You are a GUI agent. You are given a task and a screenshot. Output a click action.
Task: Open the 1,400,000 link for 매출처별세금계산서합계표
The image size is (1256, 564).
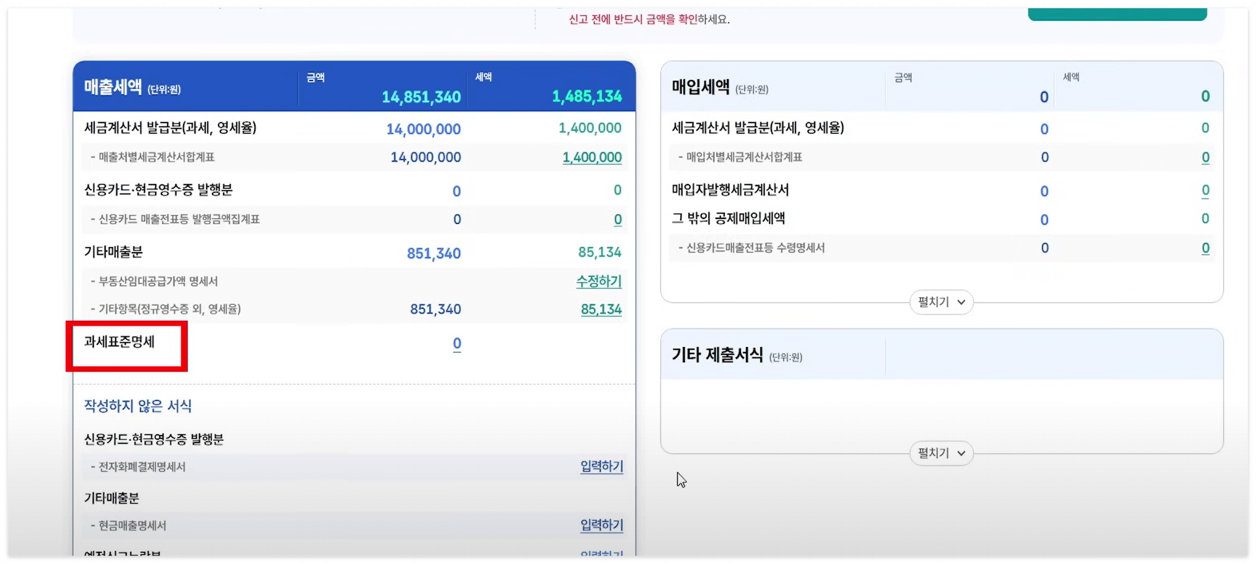coord(591,157)
